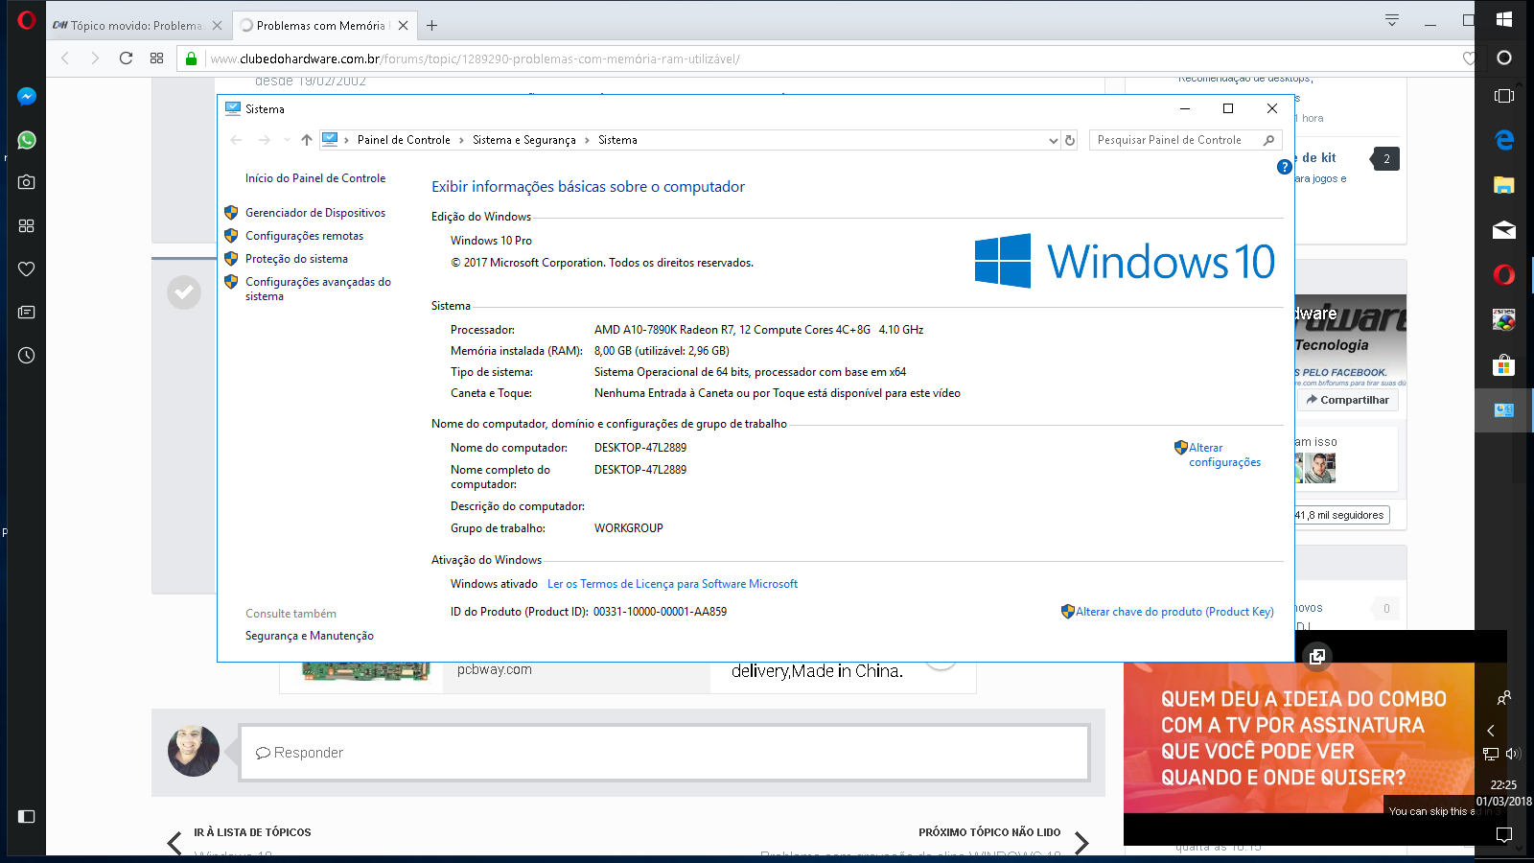Go back in the Sistema window
This screenshot has width=1534, height=863.
pyautogui.click(x=236, y=140)
